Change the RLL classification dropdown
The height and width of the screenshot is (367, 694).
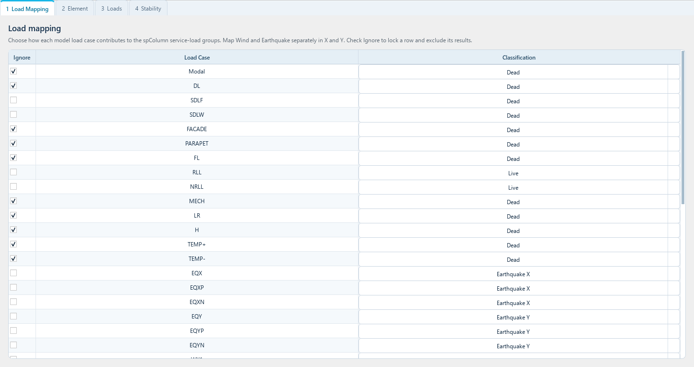click(x=519, y=173)
